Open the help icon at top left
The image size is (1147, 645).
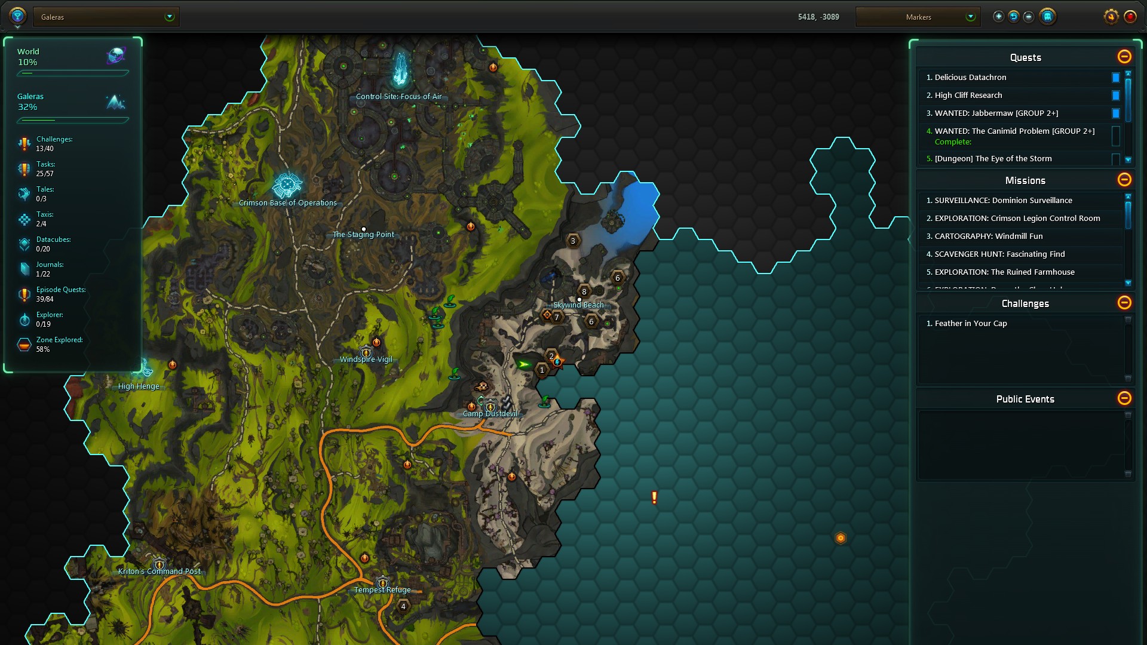(x=17, y=16)
